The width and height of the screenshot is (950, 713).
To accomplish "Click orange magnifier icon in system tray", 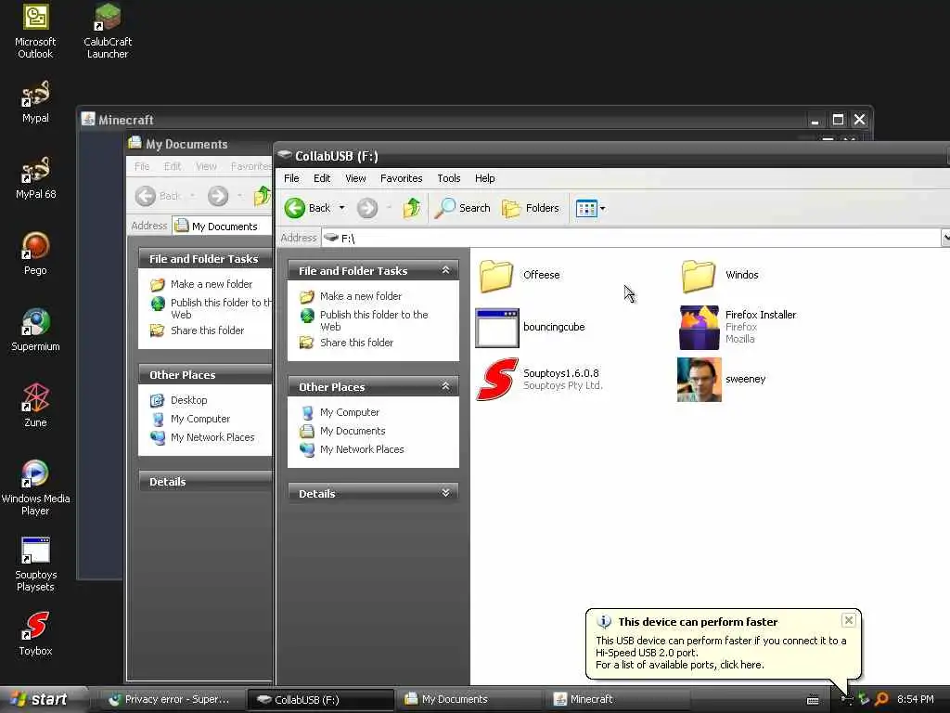I will click(881, 699).
